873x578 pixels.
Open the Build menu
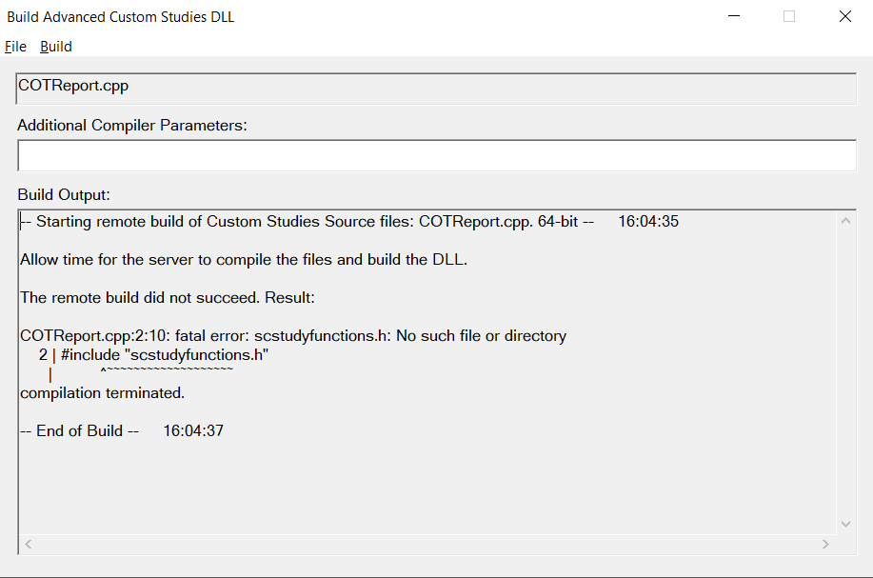56,47
